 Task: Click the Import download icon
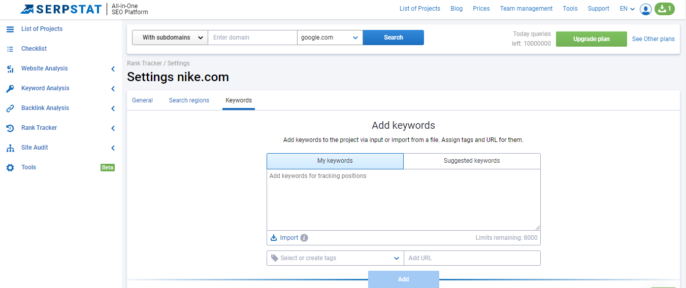coord(274,238)
